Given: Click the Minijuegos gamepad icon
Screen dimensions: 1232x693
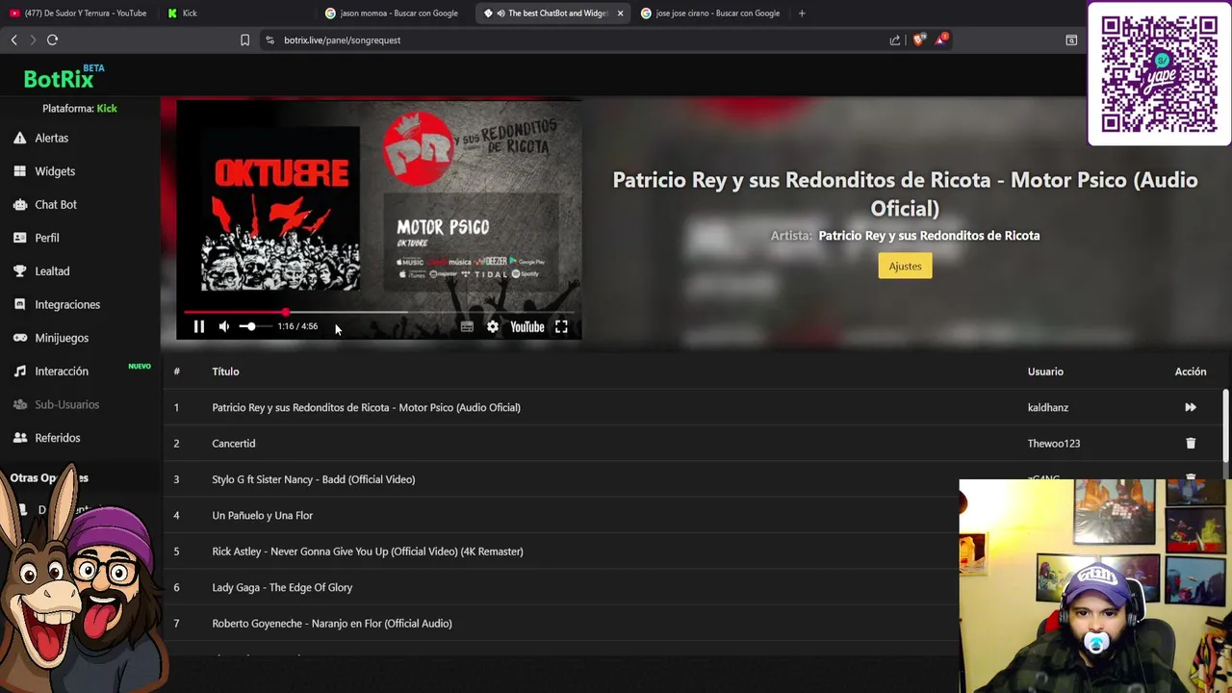Looking at the screenshot, I should (x=19, y=338).
